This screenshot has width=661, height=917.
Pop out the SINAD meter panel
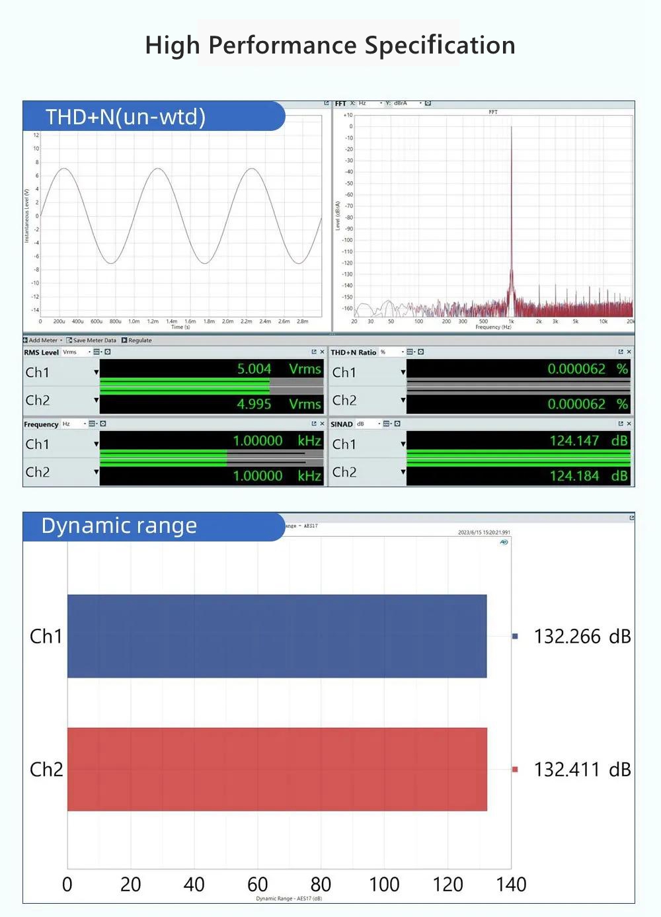(x=621, y=424)
